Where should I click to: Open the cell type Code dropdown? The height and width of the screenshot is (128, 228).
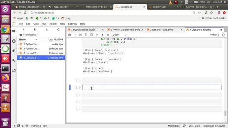120,35
